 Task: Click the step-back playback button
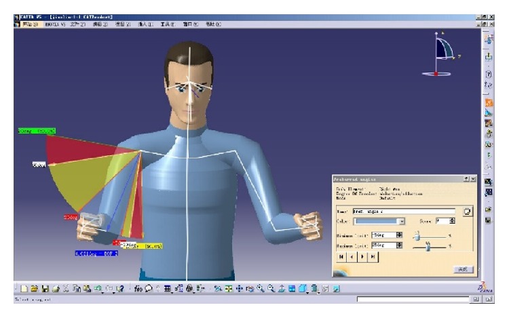click(x=352, y=257)
